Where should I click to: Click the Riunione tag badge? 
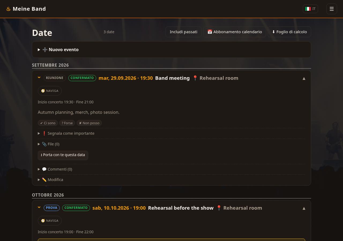click(55, 78)
